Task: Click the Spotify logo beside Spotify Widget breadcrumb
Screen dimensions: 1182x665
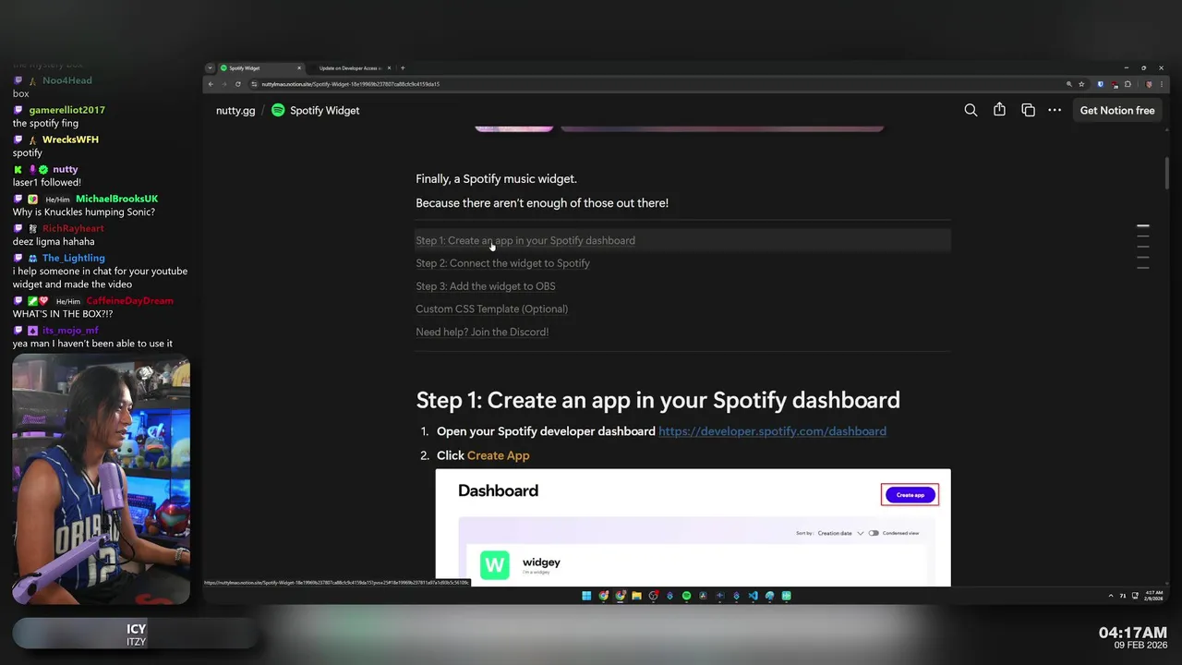Action: click(x=278, y=110)
